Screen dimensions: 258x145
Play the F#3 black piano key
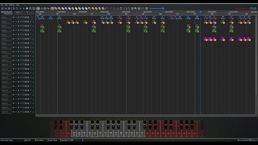tap(71, 125)
